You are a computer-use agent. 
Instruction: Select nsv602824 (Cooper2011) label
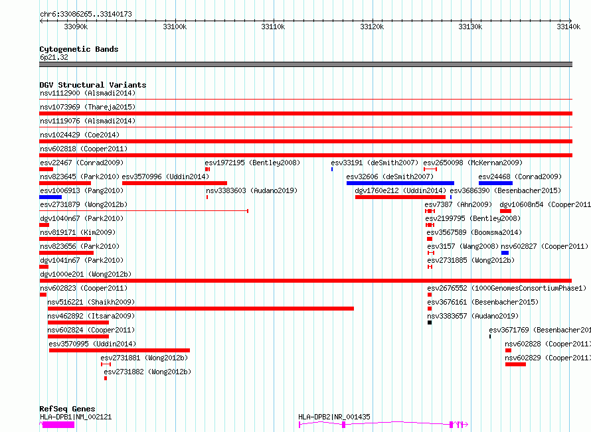(x=91, y=330)
